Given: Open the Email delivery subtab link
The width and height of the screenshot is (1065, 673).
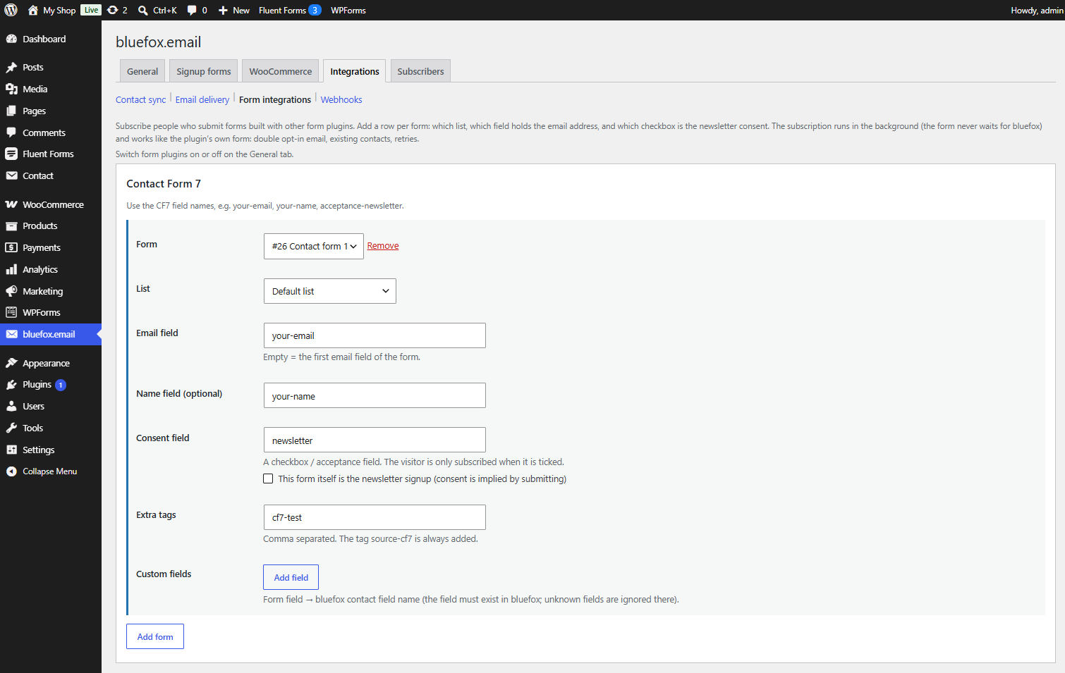Looking at the screenshot, I should pos(202,99).
